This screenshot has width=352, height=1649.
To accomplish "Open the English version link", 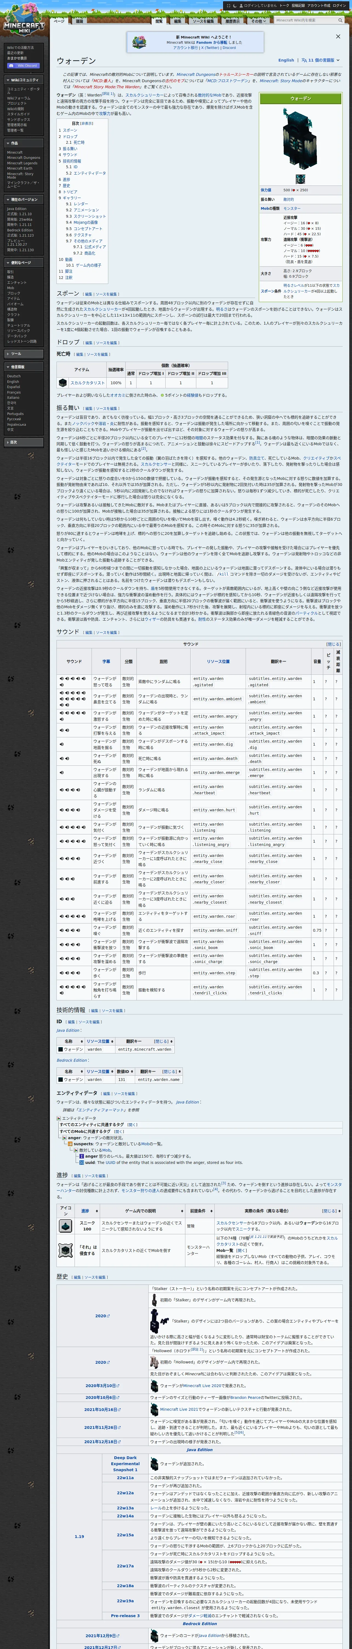I will (x=286, y=60).
